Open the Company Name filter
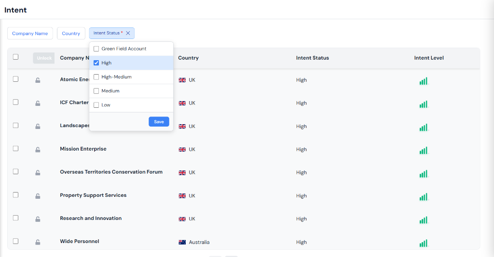Screen dimensions: 494x257 (30, 33)
